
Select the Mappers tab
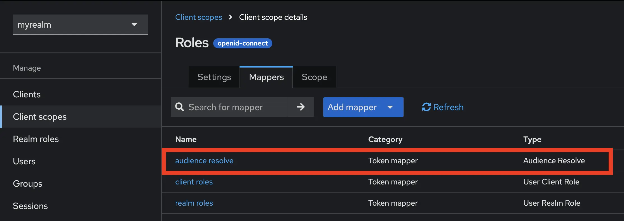pyautogui.click(x=266, y=77)
